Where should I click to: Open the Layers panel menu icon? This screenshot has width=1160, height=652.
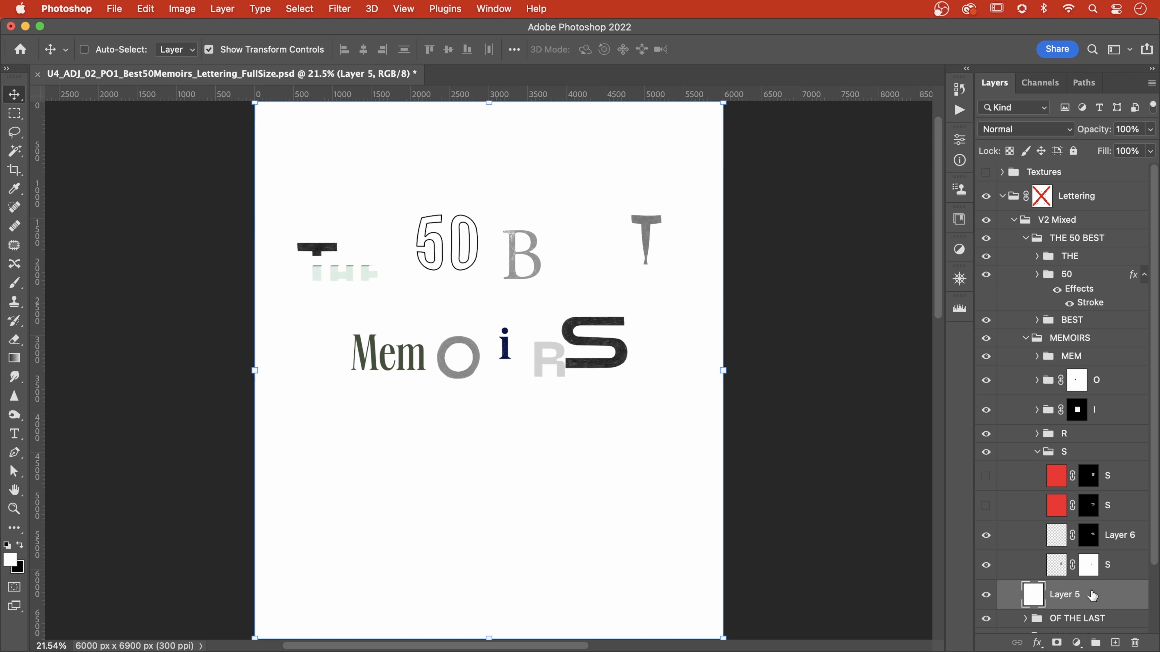coord(1152,83)
